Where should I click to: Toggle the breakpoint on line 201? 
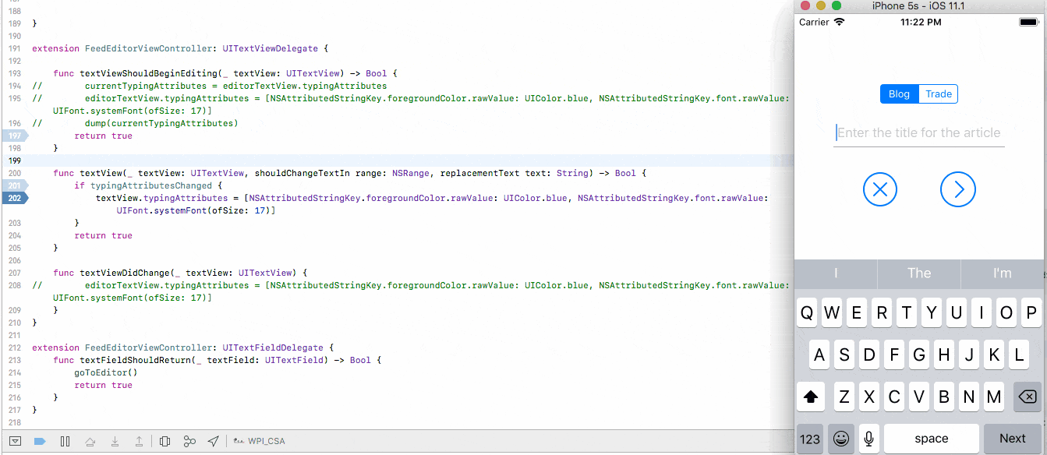click(14, 185)
